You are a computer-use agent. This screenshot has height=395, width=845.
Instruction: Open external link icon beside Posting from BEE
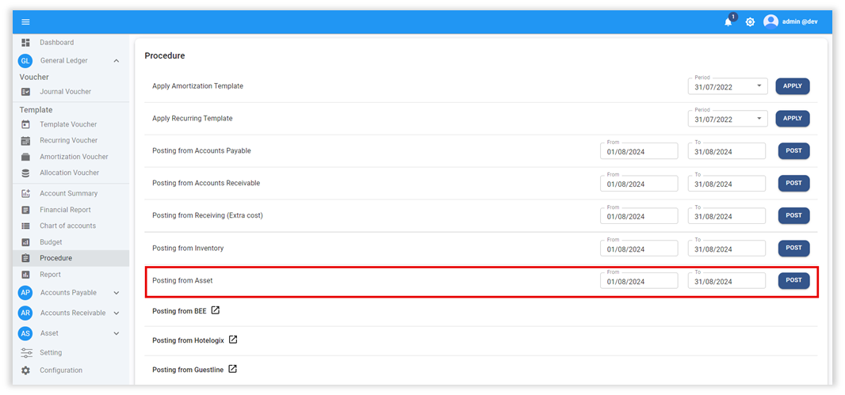coord(216,311)
